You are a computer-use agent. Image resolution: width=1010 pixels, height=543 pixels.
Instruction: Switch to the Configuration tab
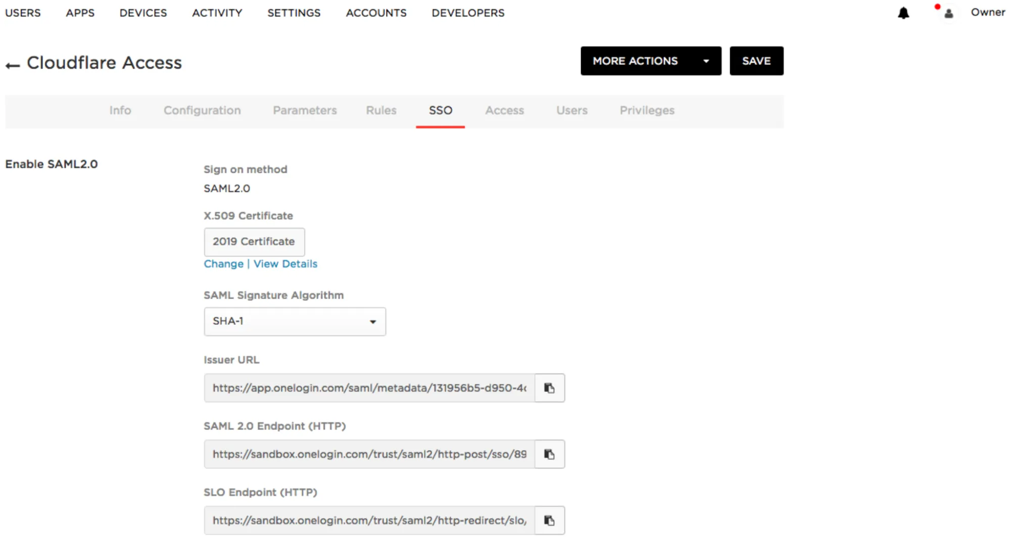(202, 111)
